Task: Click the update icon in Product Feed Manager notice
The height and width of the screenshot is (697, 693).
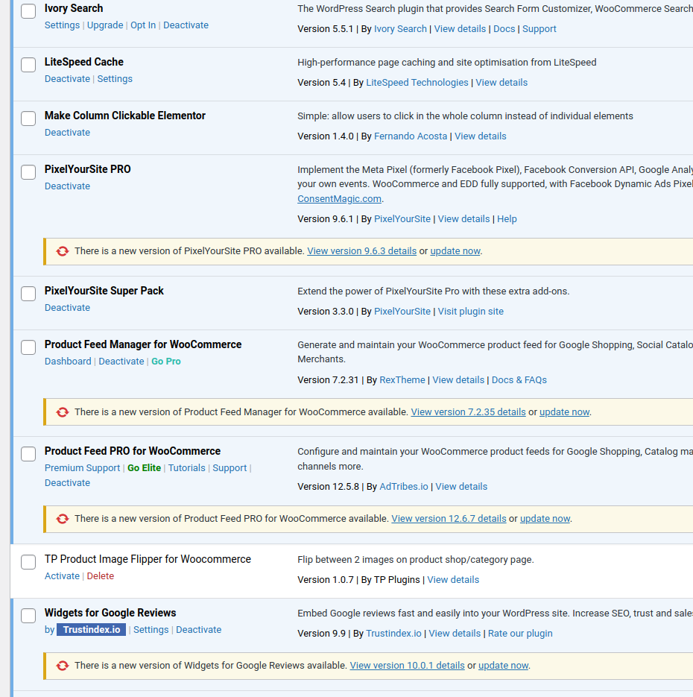Action: pyautogui.click(x=63, y=412)
